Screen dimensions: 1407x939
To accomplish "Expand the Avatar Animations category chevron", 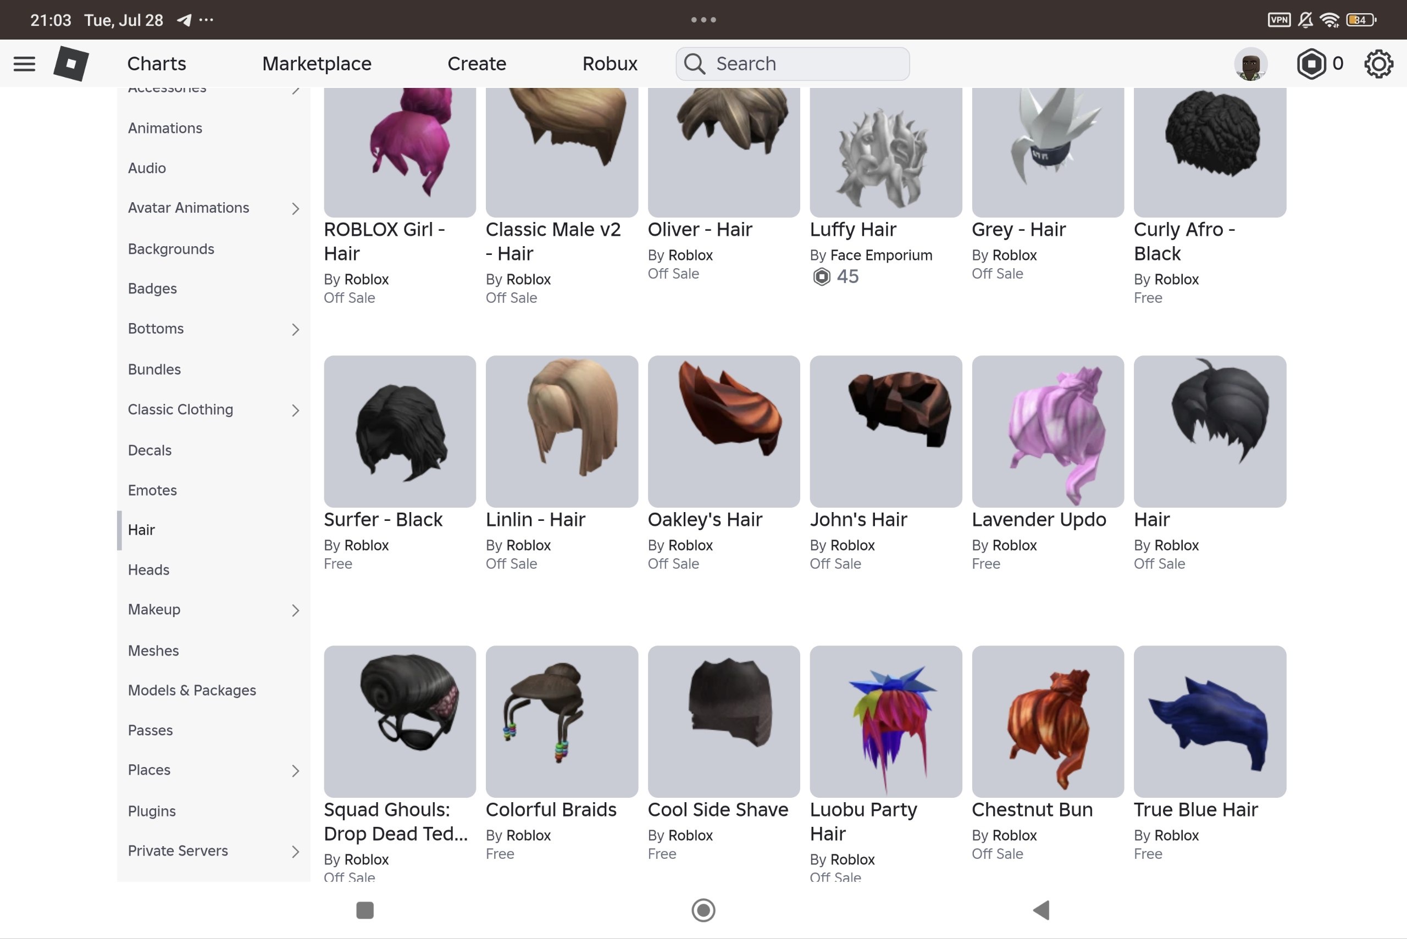I will coord(295,208).
